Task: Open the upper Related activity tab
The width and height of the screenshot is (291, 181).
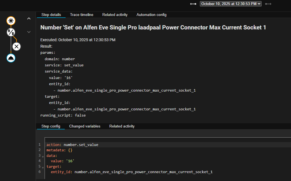Action: coord(115,15)
